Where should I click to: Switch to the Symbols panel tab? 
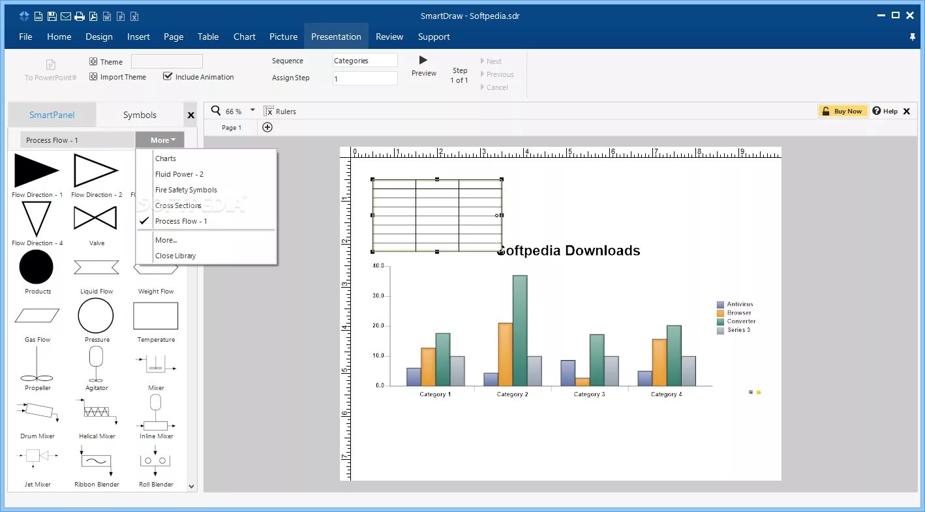(x=140, y=115)
